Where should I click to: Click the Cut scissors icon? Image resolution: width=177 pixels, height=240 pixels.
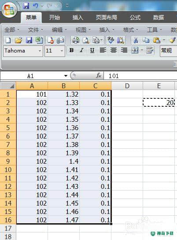(136, 40)
